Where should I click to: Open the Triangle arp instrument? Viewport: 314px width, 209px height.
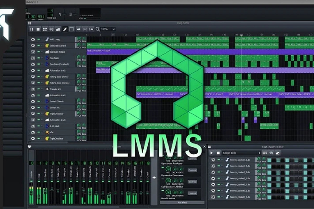47,89
